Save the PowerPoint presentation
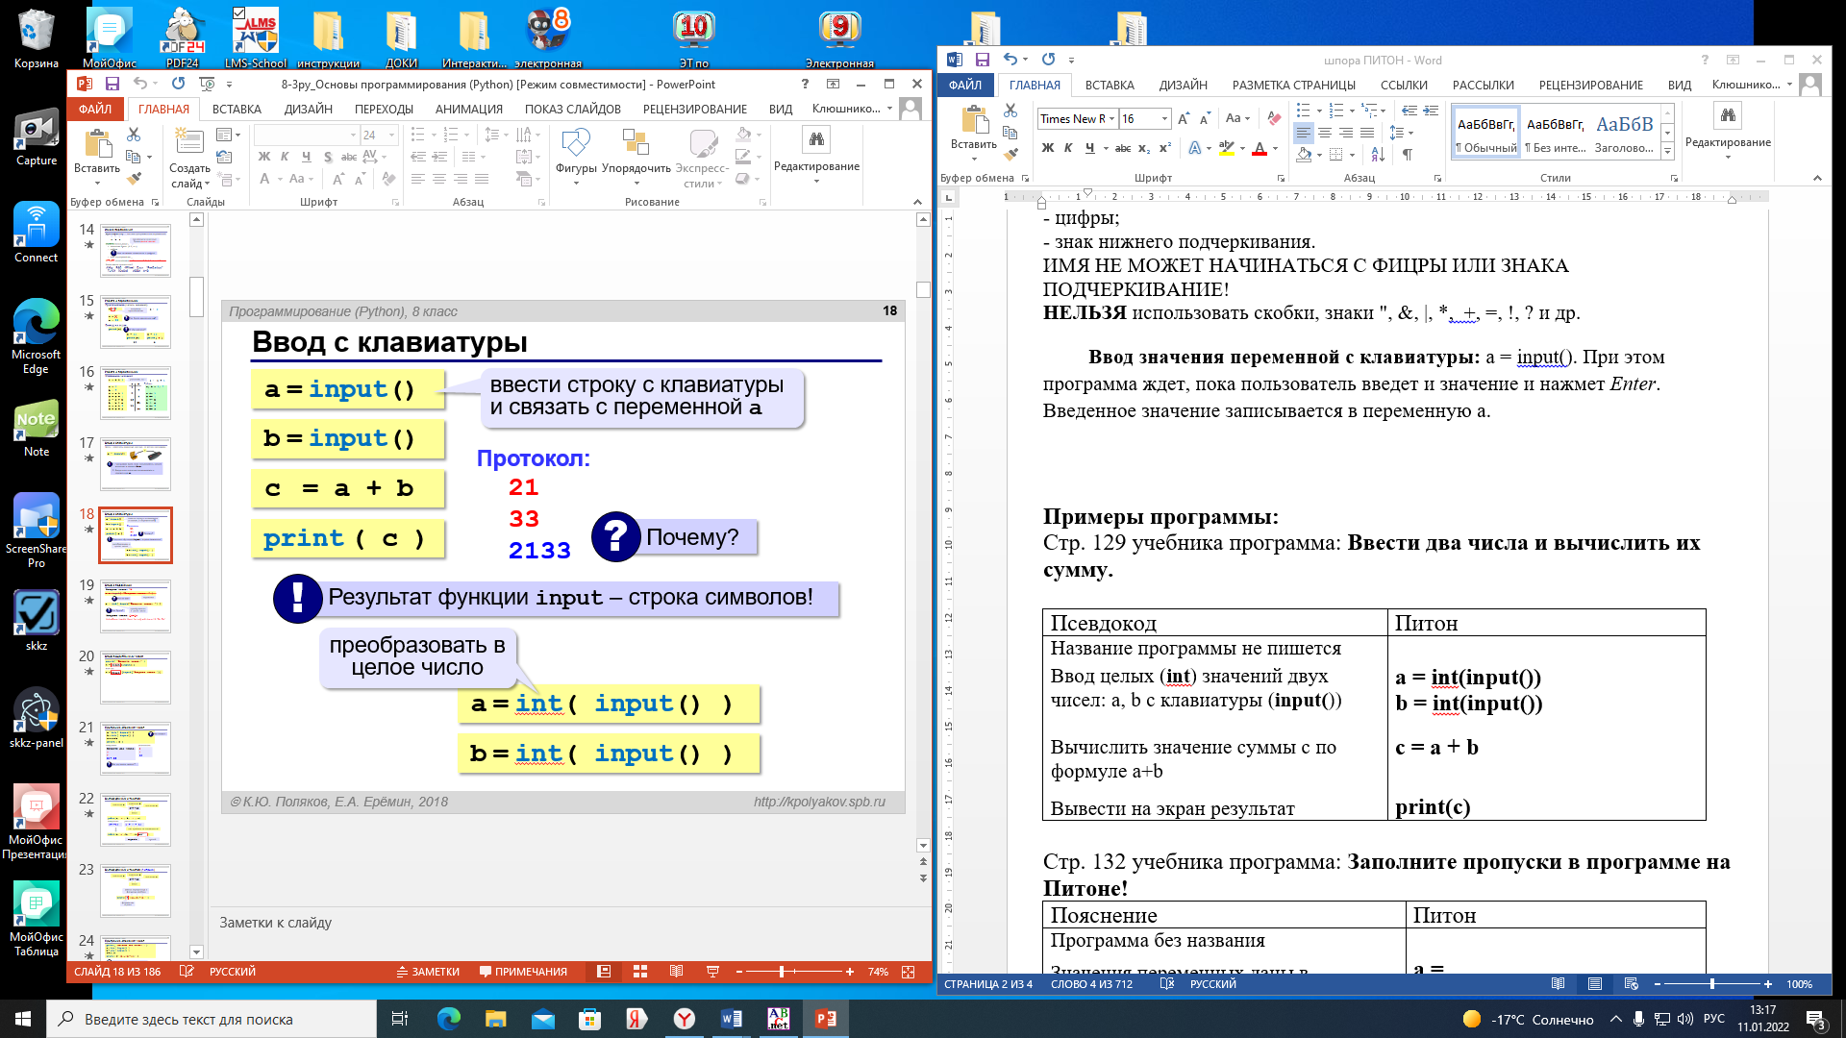The image size is (1846, 1038). point(112,85)
